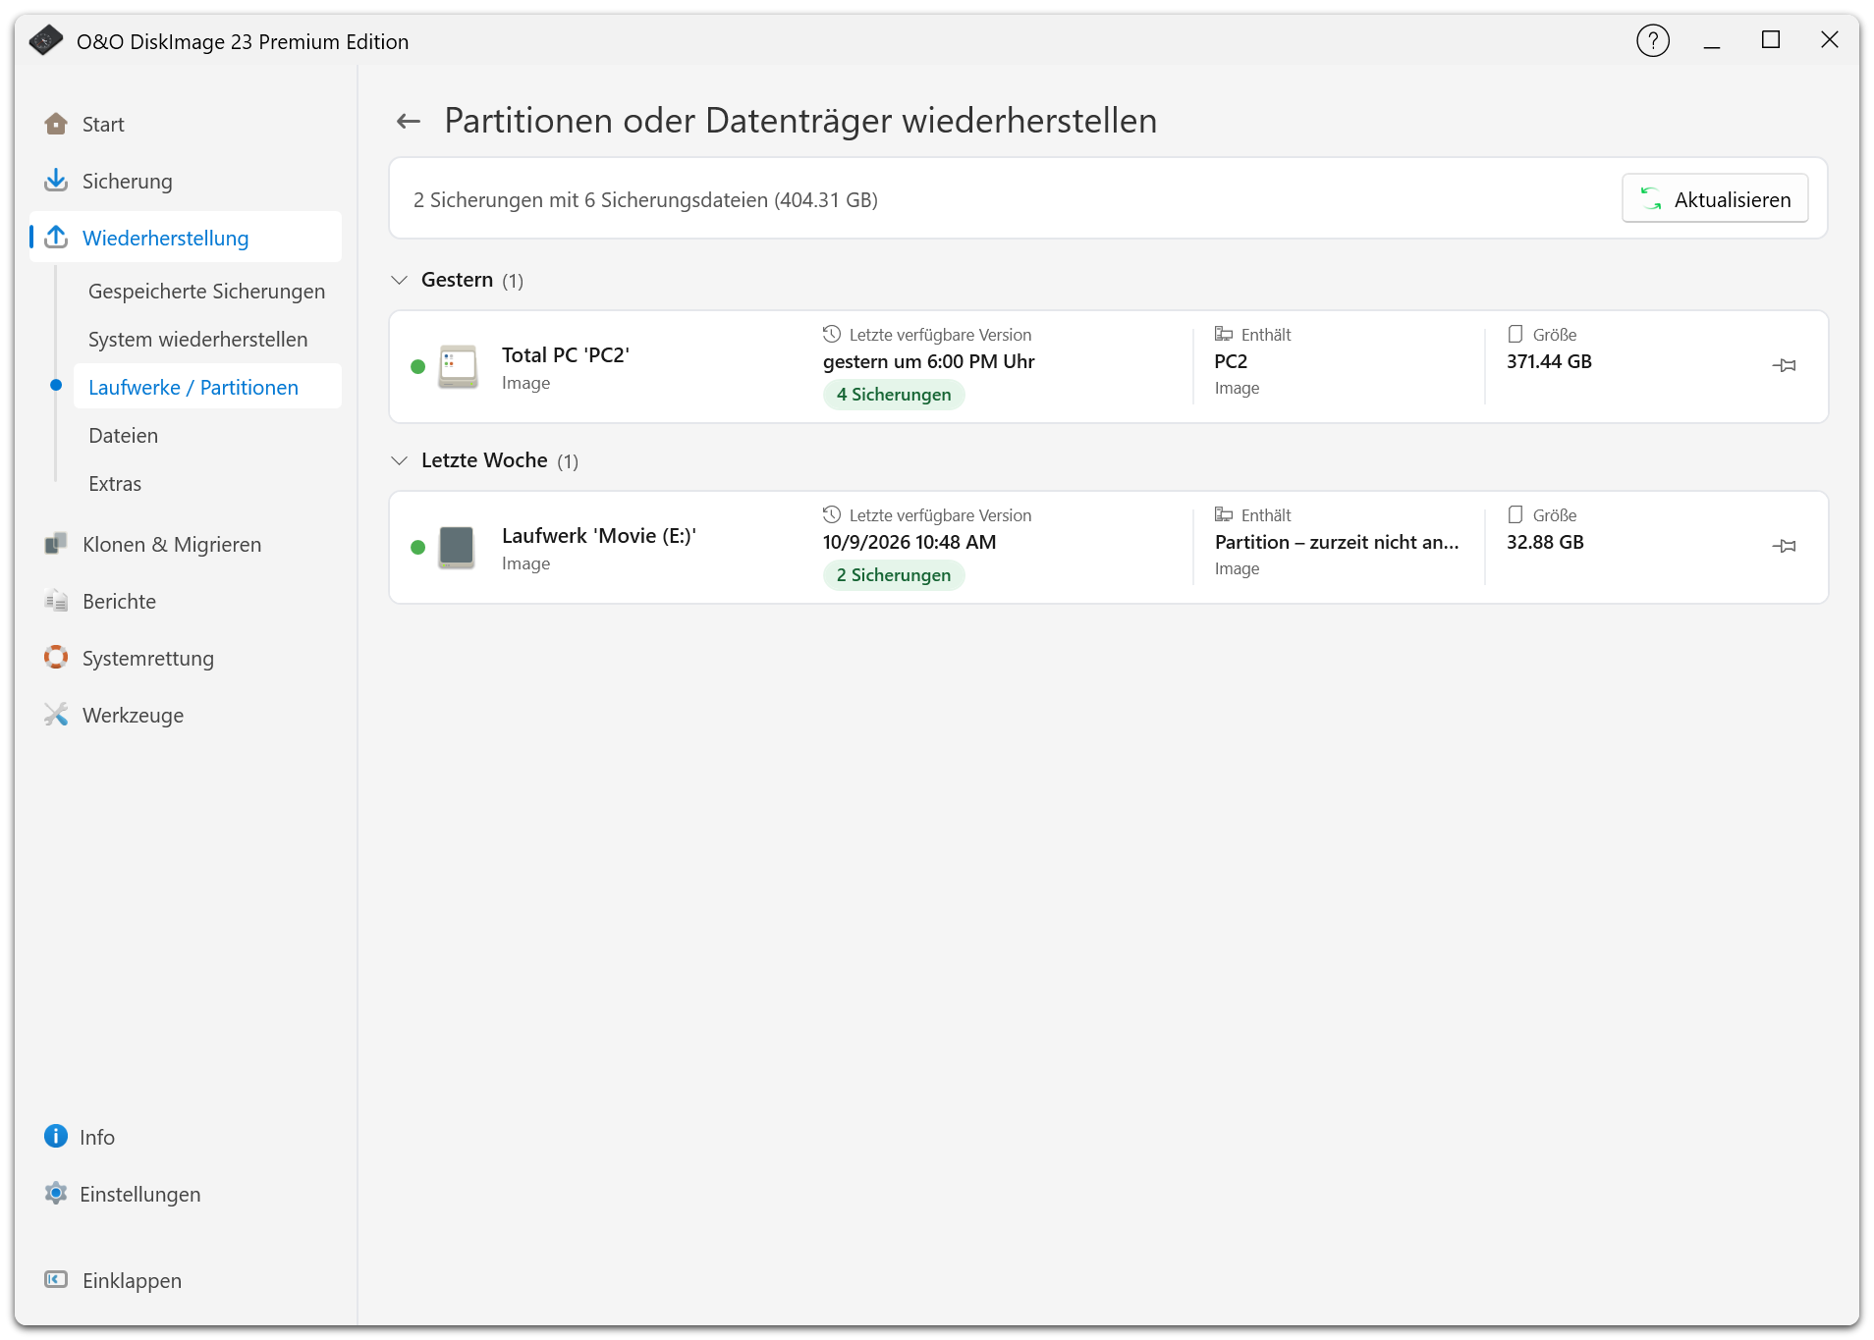Click the Berichte report icon
The image size is (1874, 1340).
[56, 601]
